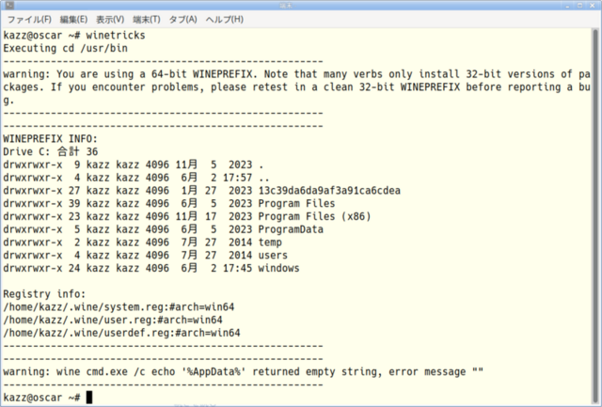Open the 端末(T) menu
Image resolution: width=602 pixels, height=407 pixels.
(x=147, y=20)
